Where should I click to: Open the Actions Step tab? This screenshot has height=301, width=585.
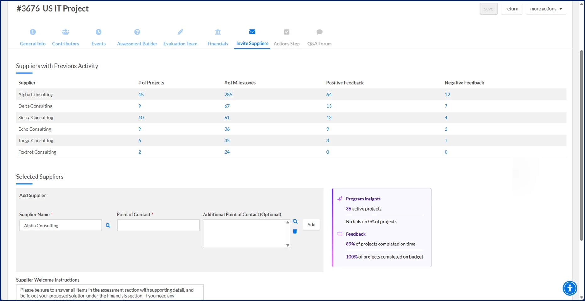[x=287, y=44]
